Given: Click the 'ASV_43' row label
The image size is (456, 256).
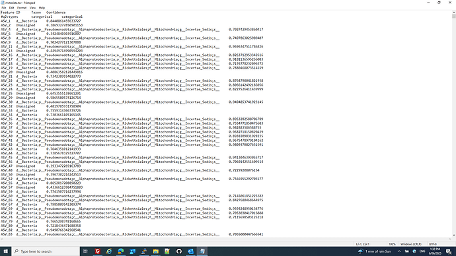Looking at the screenshot, I should coord(7,149).
